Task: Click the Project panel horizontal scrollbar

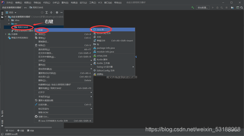Action: pyautogui.click(x=28, y=128)
